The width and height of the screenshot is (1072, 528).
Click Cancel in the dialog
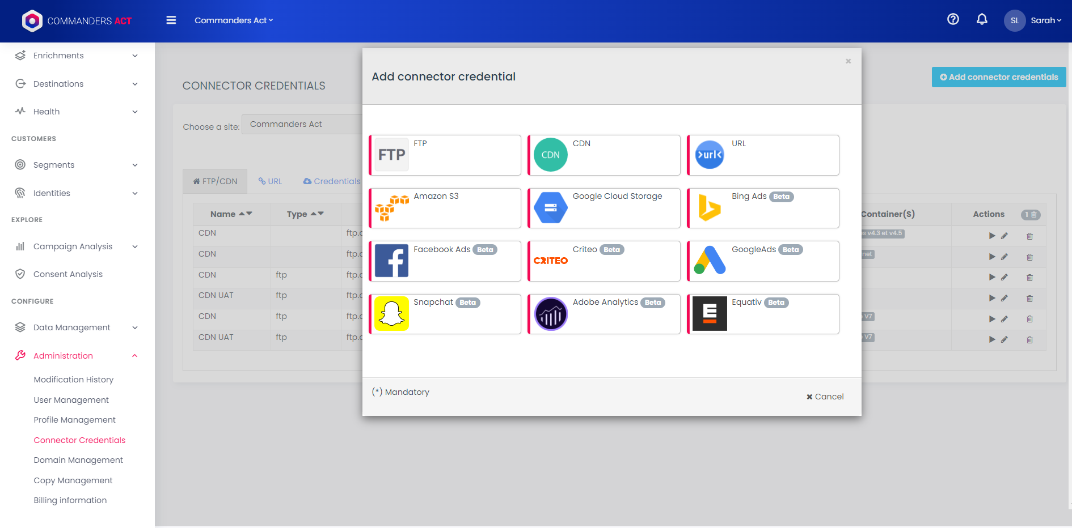825,397
